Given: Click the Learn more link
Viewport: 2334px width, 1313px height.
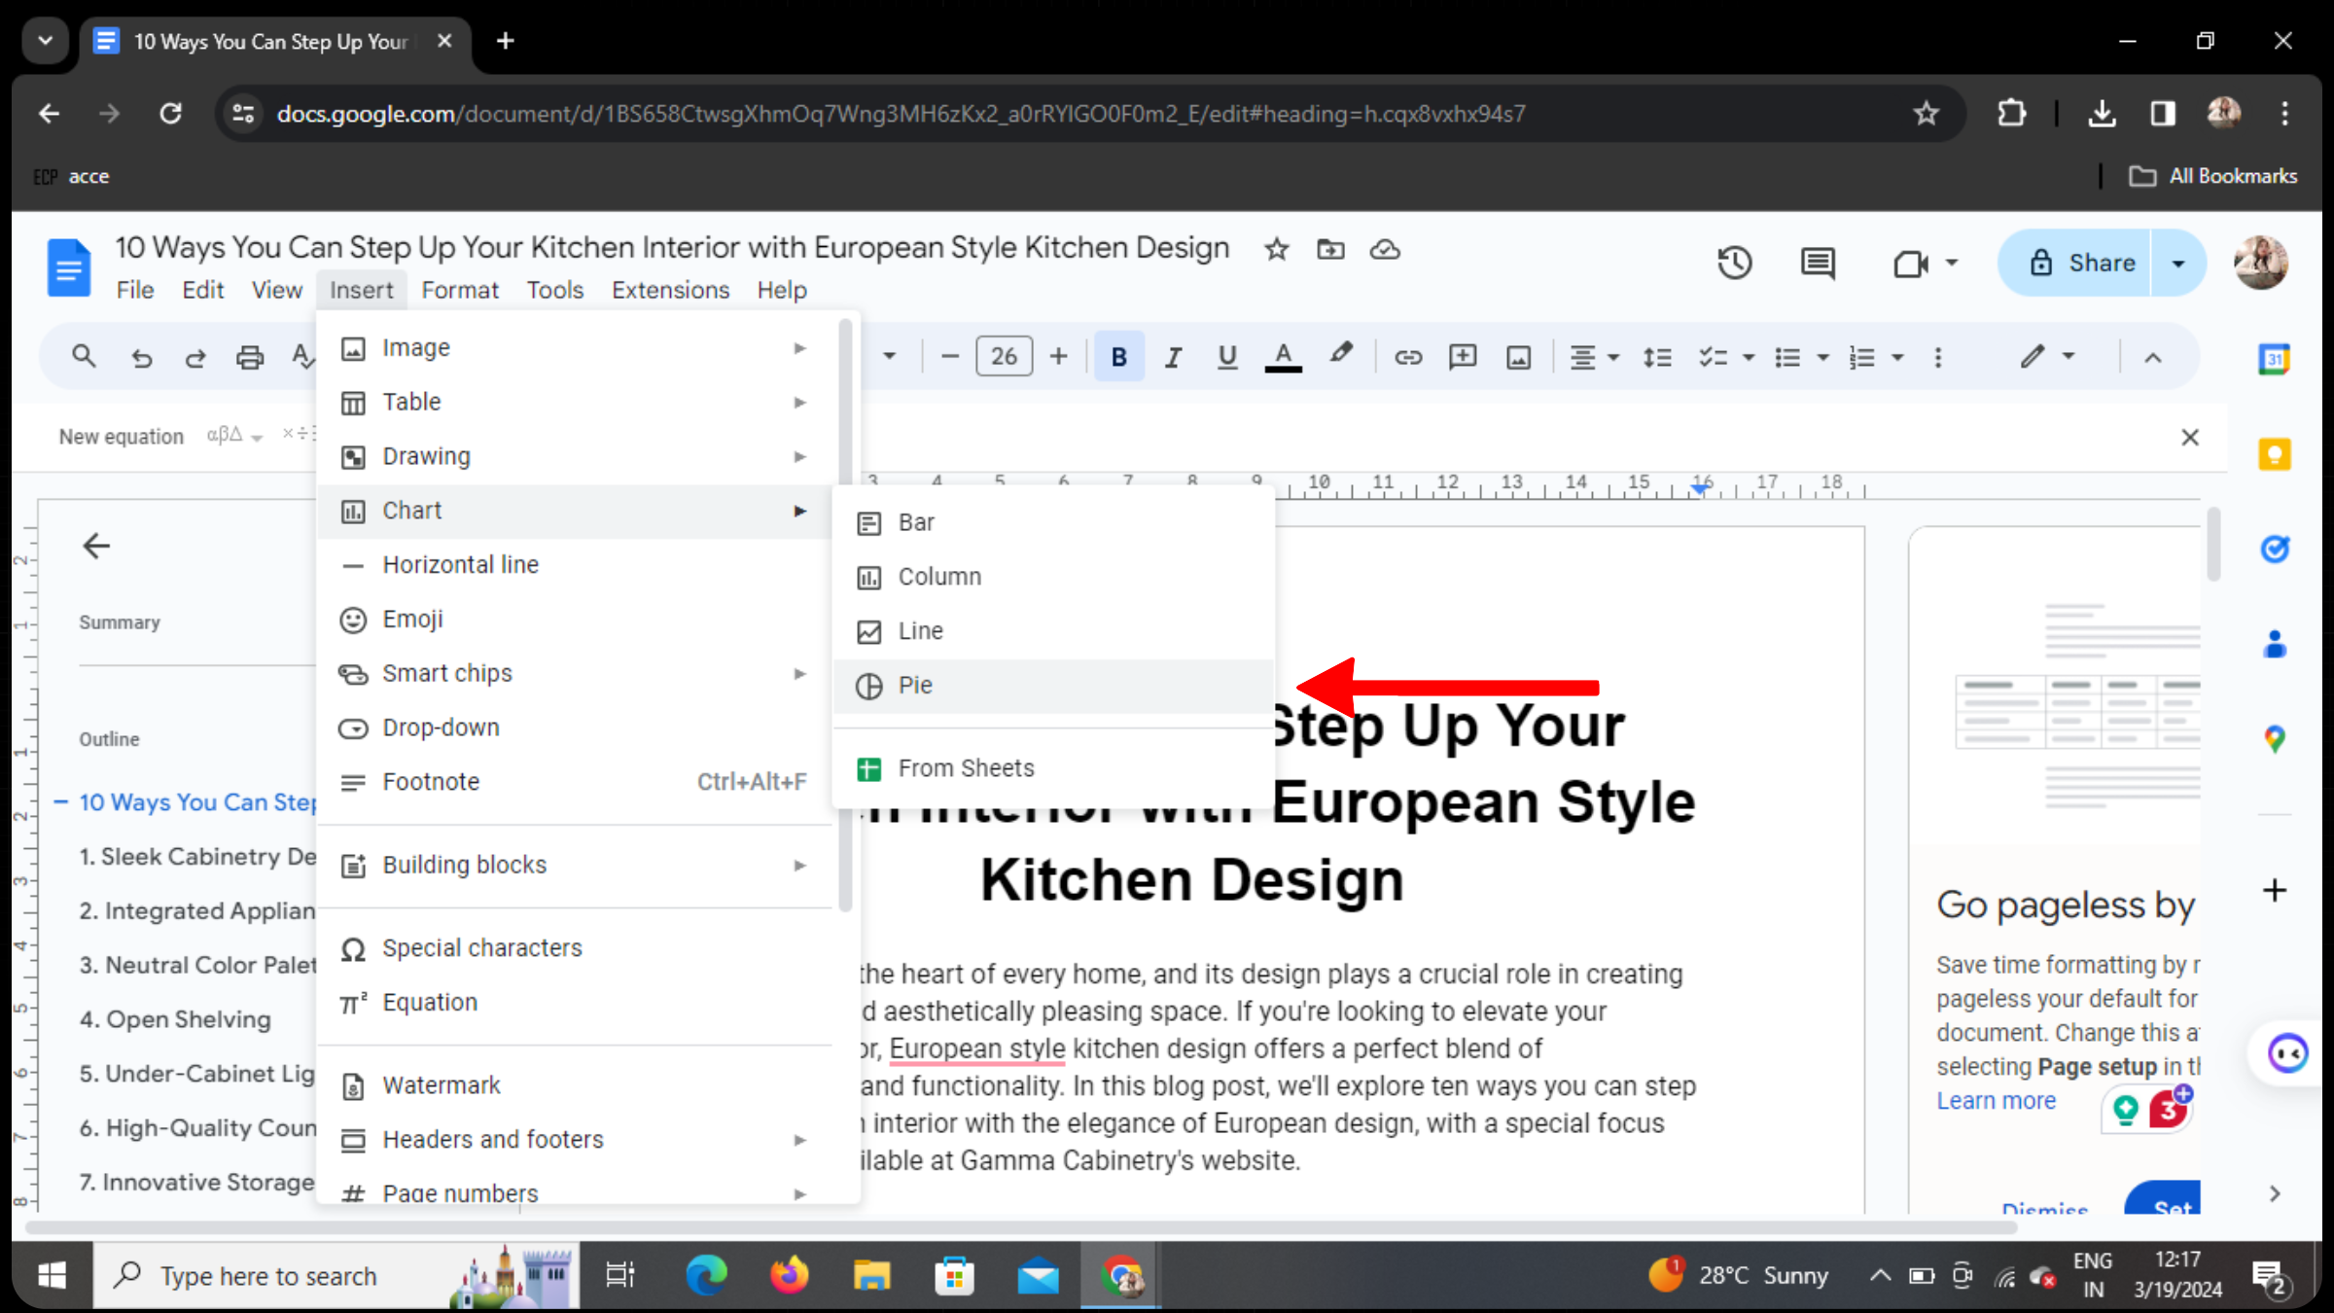Looking at the screenshot, I should coord(1996,1100).
